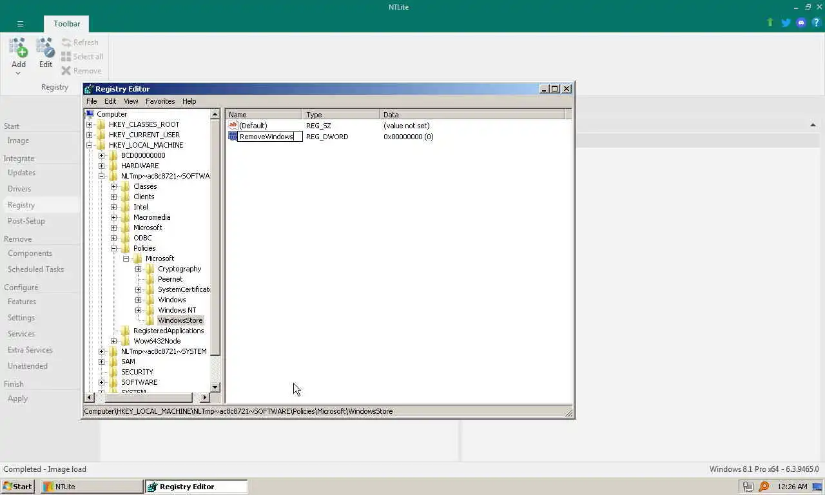Click the Edit registry icon in NTLite toolbar
The width and height of the screenshot is (825, 495).
(x=45, y=48)
